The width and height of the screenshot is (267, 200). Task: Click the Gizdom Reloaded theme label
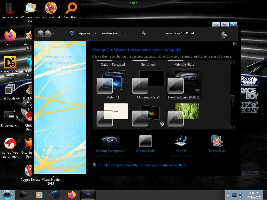pos(113,65)
